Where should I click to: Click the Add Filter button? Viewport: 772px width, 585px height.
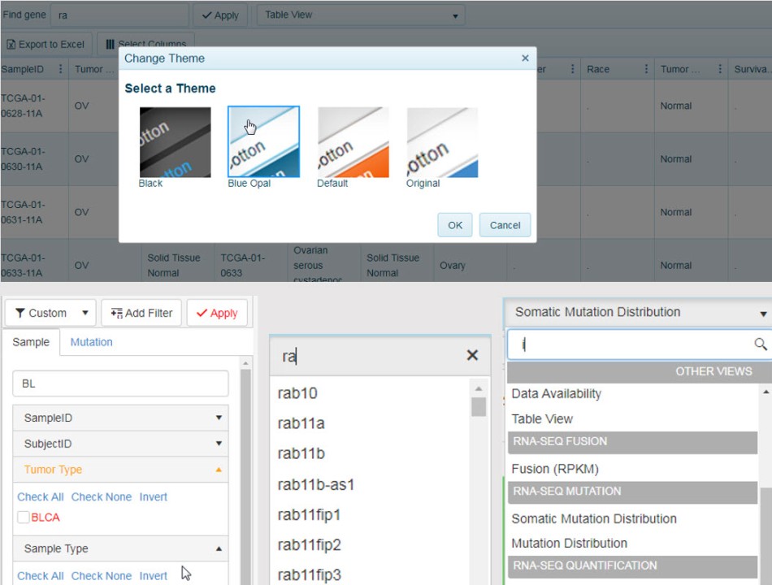(x=141, y=313)
